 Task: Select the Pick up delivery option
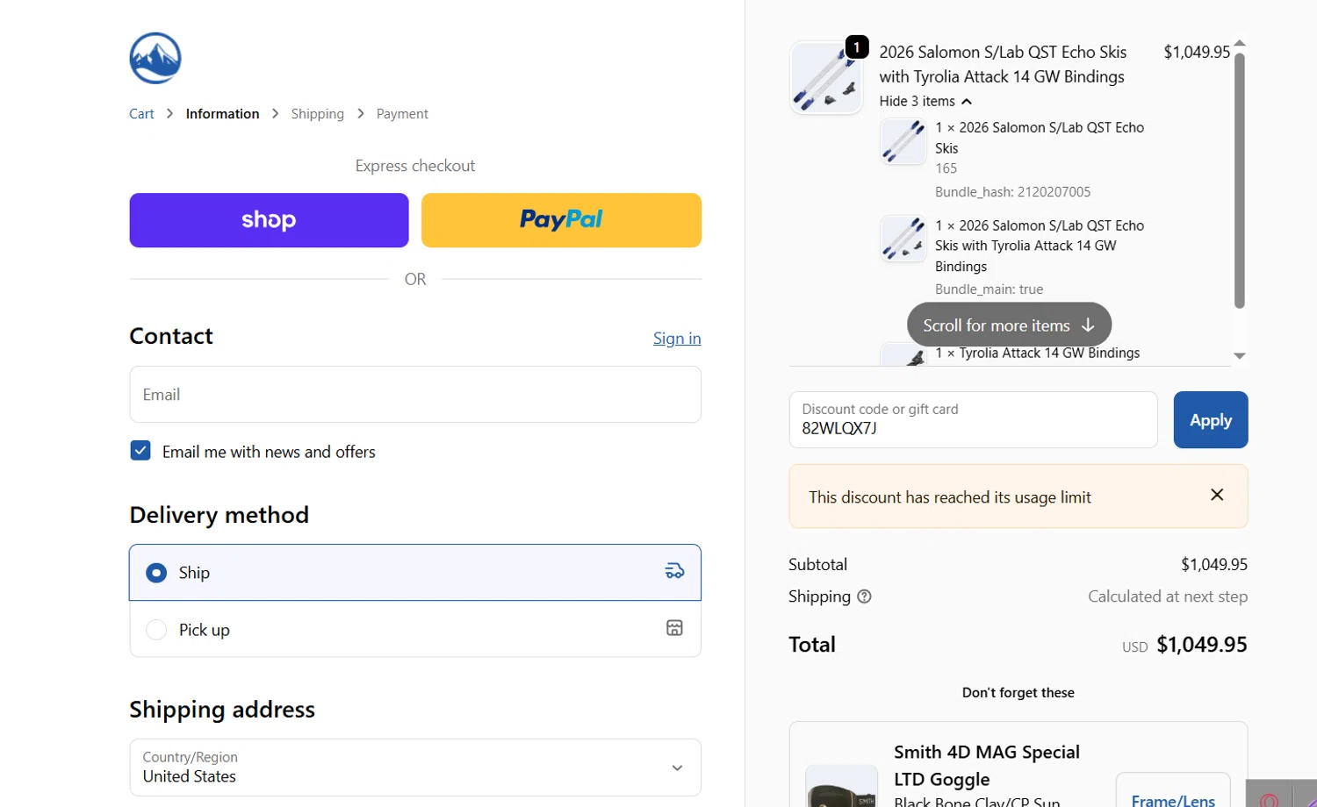[x=156, y=630]
